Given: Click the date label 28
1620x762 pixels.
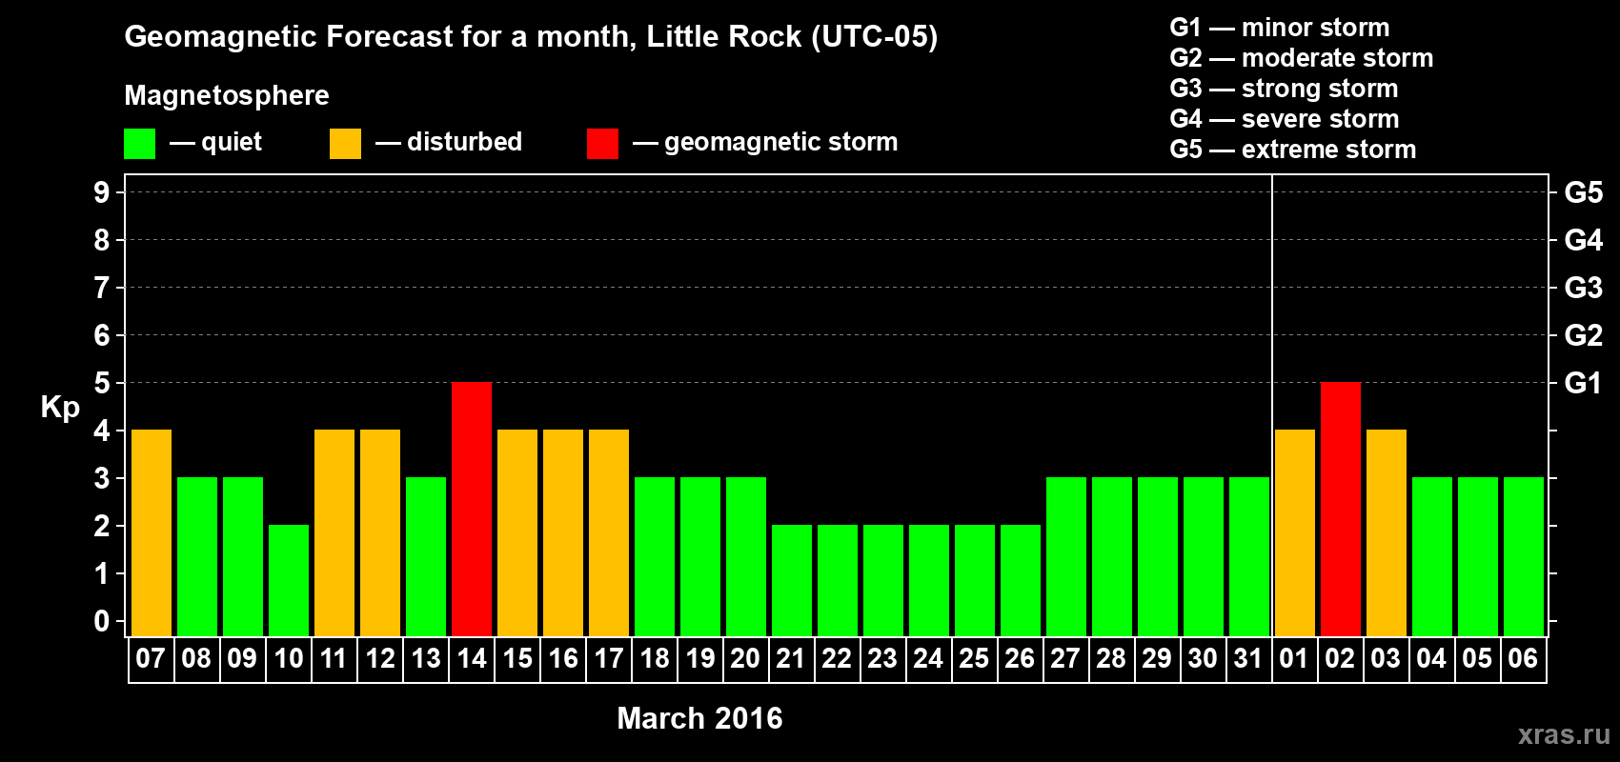Looking at the screenshot, I should pos(1111,658).
